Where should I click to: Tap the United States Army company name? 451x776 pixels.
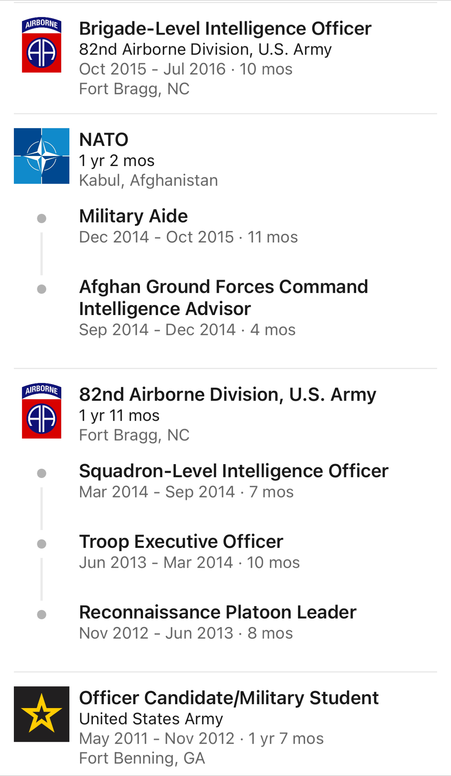tap(151, 719)
